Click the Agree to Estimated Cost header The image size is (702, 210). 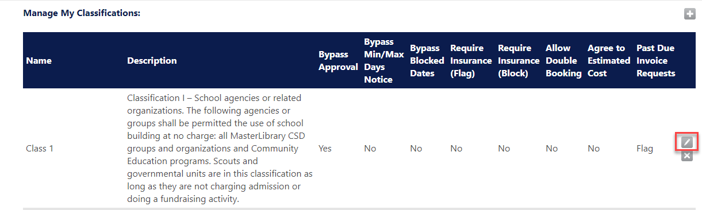pyautogui.click(x=609, y=61)
